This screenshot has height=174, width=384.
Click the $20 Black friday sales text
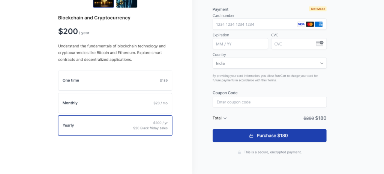coord(150,128)
